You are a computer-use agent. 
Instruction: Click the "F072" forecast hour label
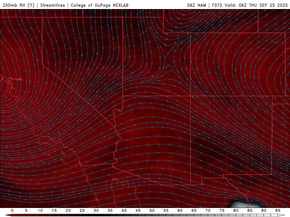tap(217, 5)
